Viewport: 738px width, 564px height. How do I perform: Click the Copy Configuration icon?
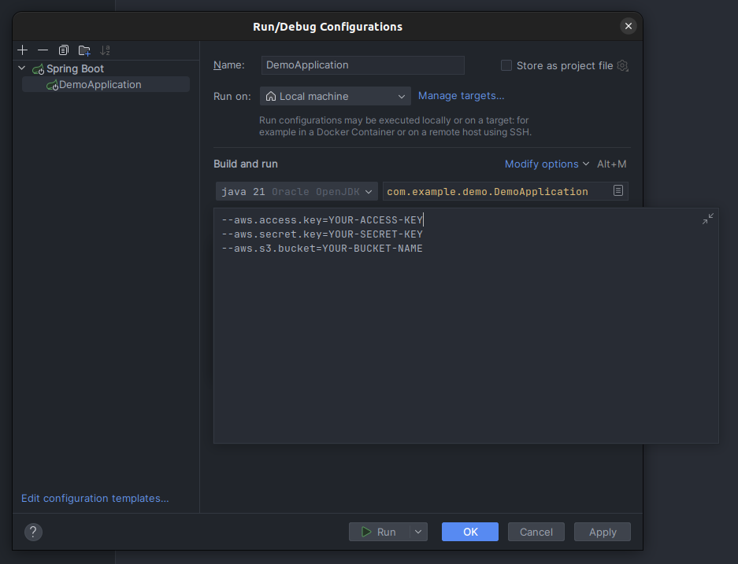coord(64,50)
